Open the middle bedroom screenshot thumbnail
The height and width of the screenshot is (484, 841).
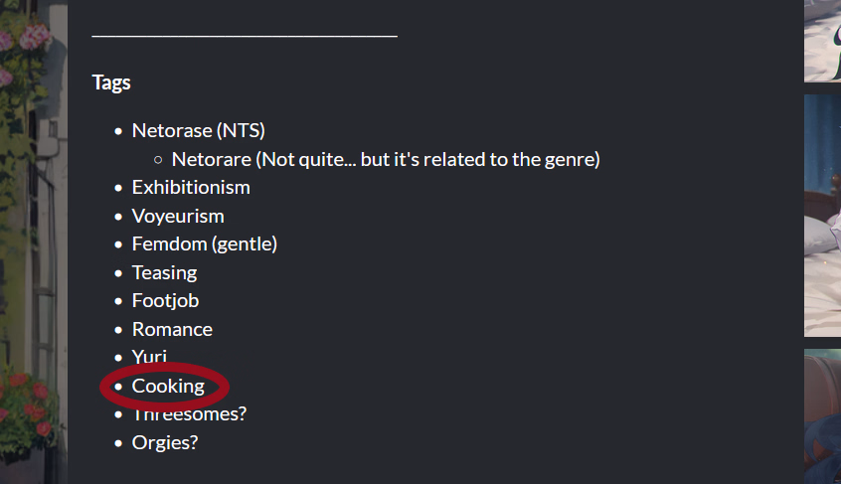pos(822,216)
